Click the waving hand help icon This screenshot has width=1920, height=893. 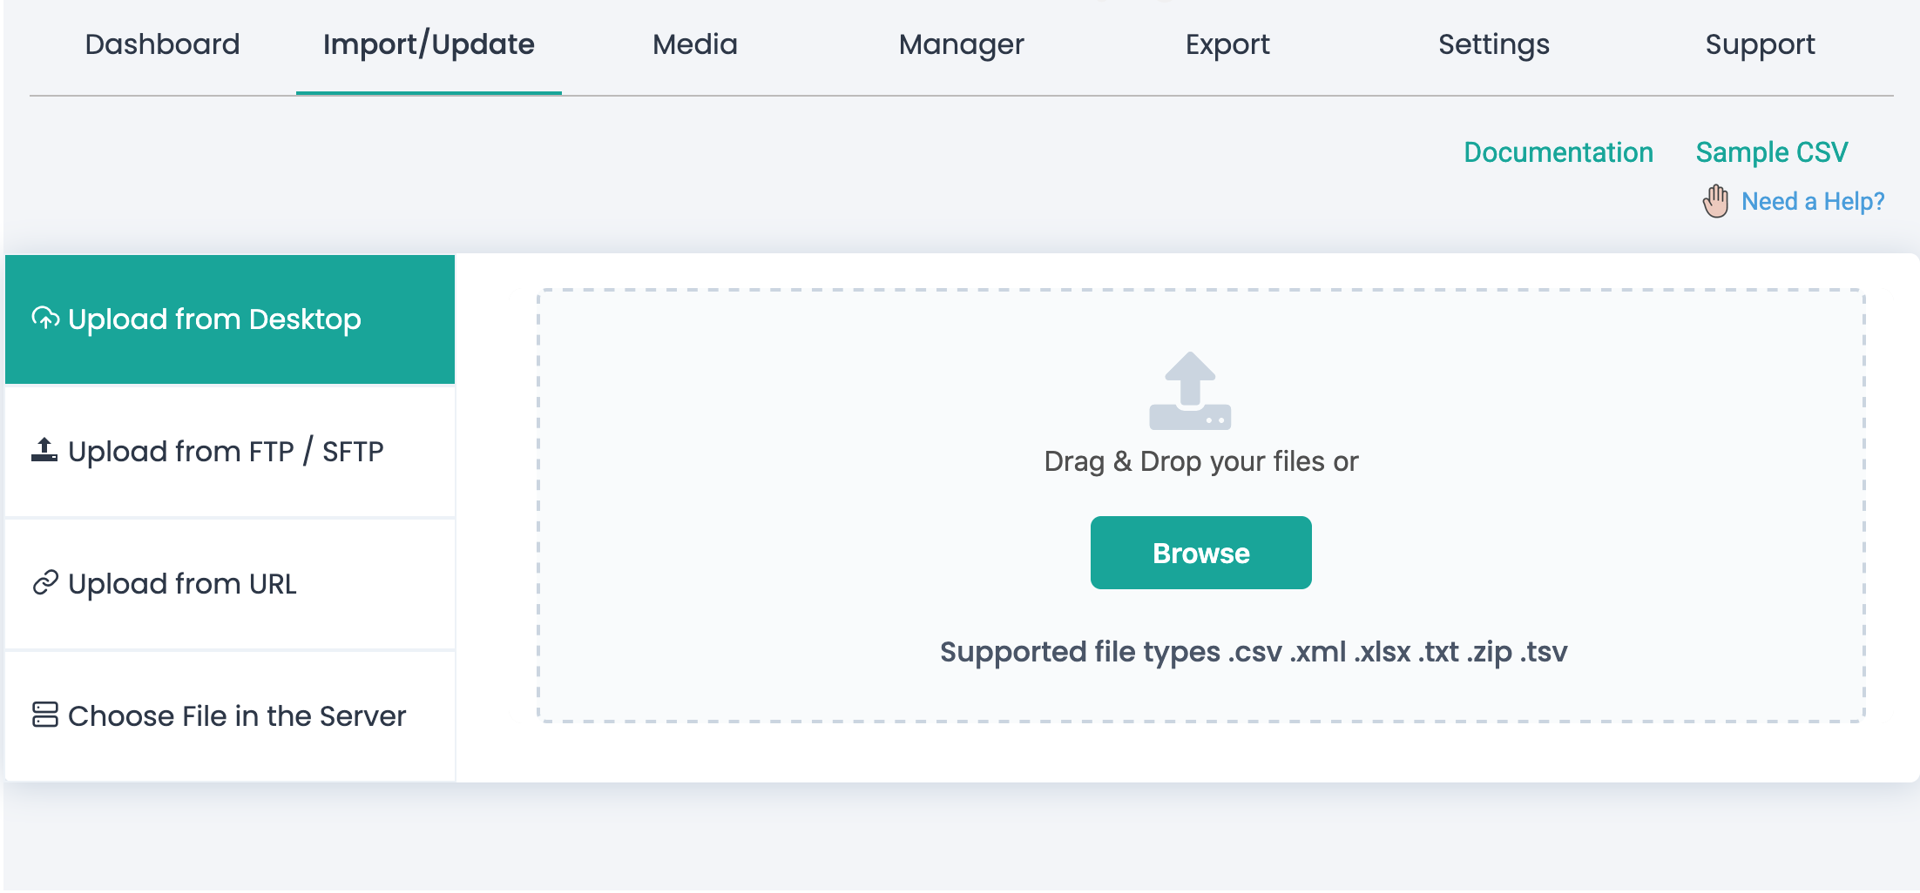point(1716,201)
